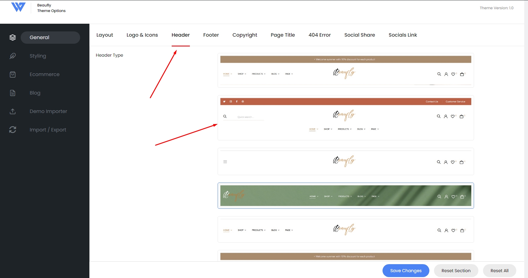Screen dimensions: 528x278
Task: Click the Import / Export refresh icon
Action: [13, 130]
